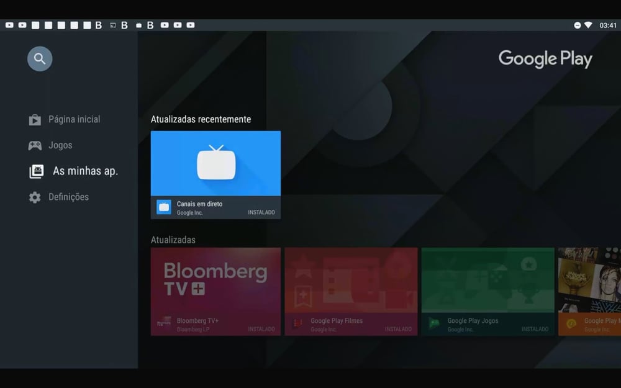Click the do-not-disturb status icon
Screen dimensions: 621x388
(x=578, y=25)
